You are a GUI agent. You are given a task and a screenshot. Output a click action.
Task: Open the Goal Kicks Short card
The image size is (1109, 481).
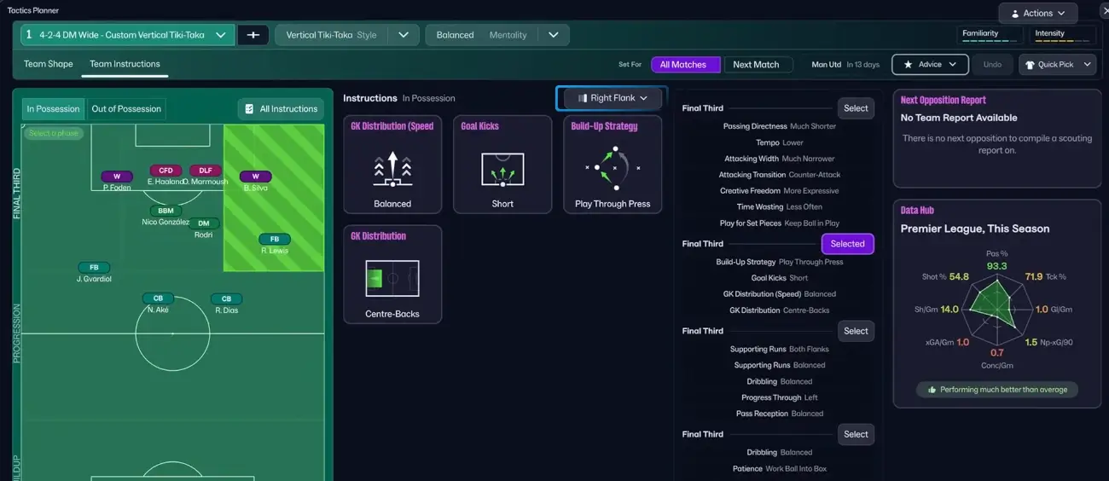pyautogui.click(x=502, y=165)
